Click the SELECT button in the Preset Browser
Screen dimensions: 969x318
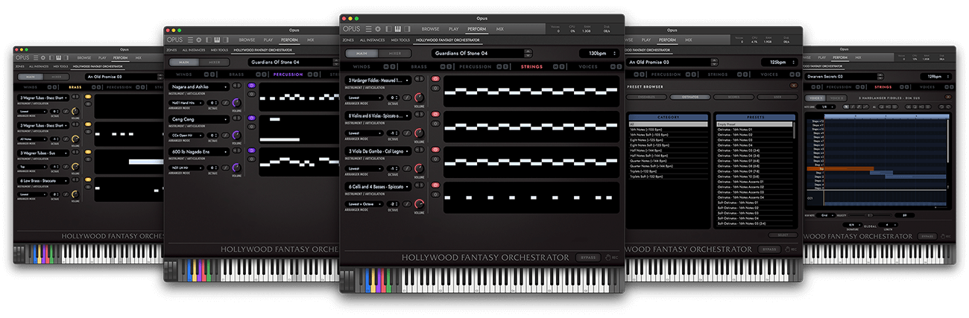coord(782,234)
